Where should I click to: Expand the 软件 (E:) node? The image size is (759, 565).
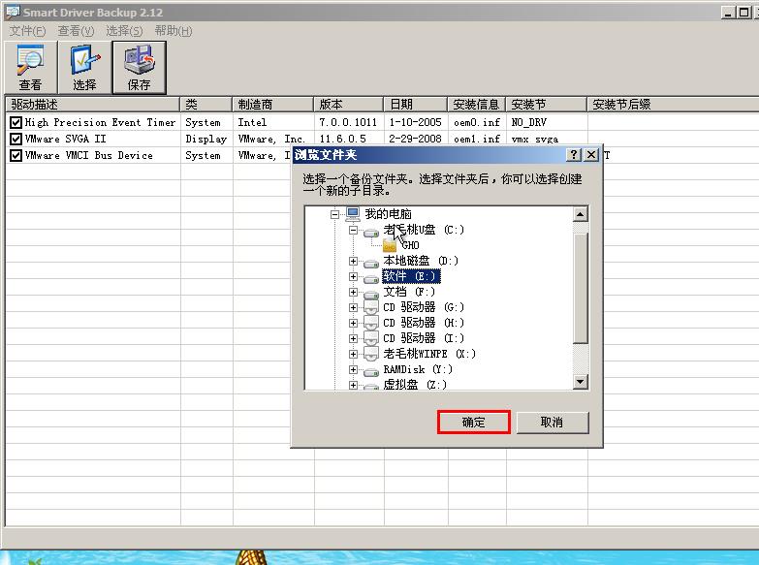coord(354,277)
